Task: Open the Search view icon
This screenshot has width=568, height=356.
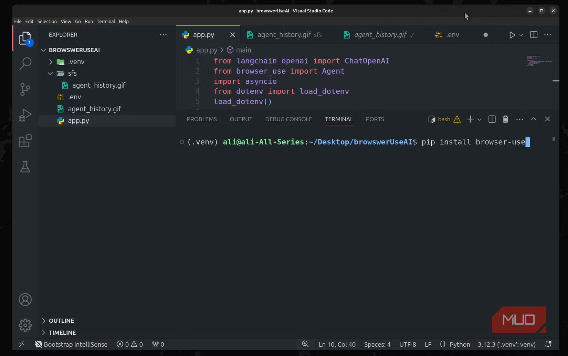Action: (25, 63)
